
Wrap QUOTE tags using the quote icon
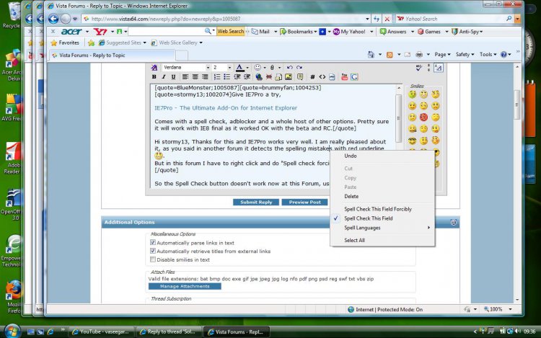point(300,77)
